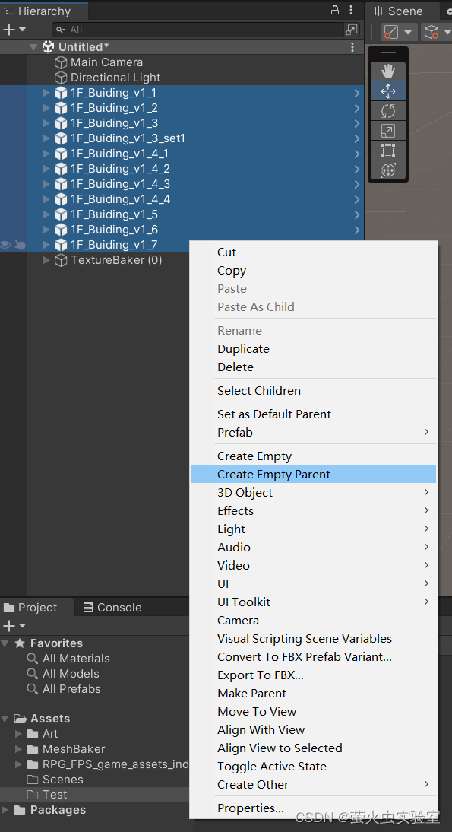Toggle picking hand icon for 1F_Buiding_v1_7
Screen dimensions: 452x832
tap(20, 245)
